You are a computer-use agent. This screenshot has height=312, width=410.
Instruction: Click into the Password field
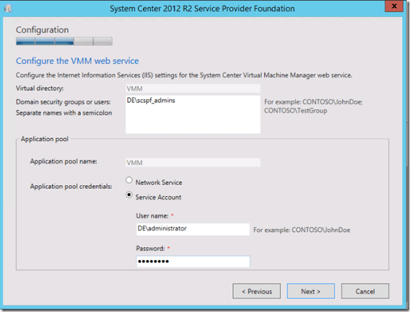[193, 261]
